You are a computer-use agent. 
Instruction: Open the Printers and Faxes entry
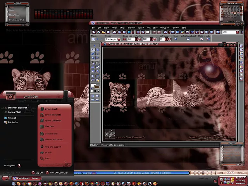click(x=53, y=139)
